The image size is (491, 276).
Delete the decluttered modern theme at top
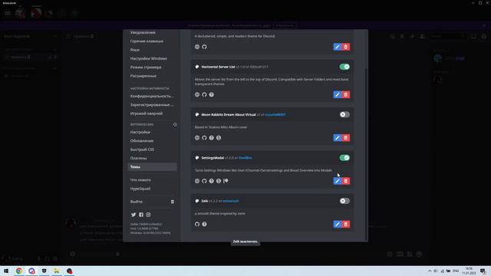coord(346,47)
